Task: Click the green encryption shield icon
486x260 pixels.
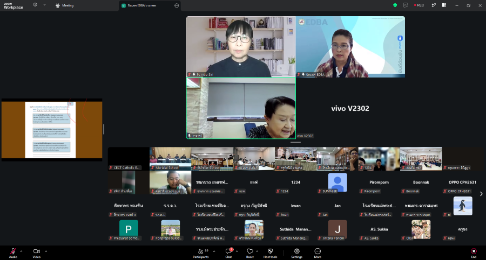Action: pos(395,5)
